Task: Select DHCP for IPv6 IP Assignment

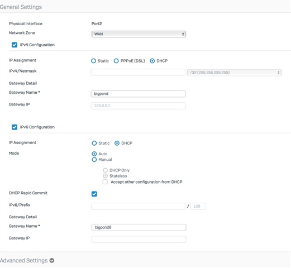Action: (117, 143)
